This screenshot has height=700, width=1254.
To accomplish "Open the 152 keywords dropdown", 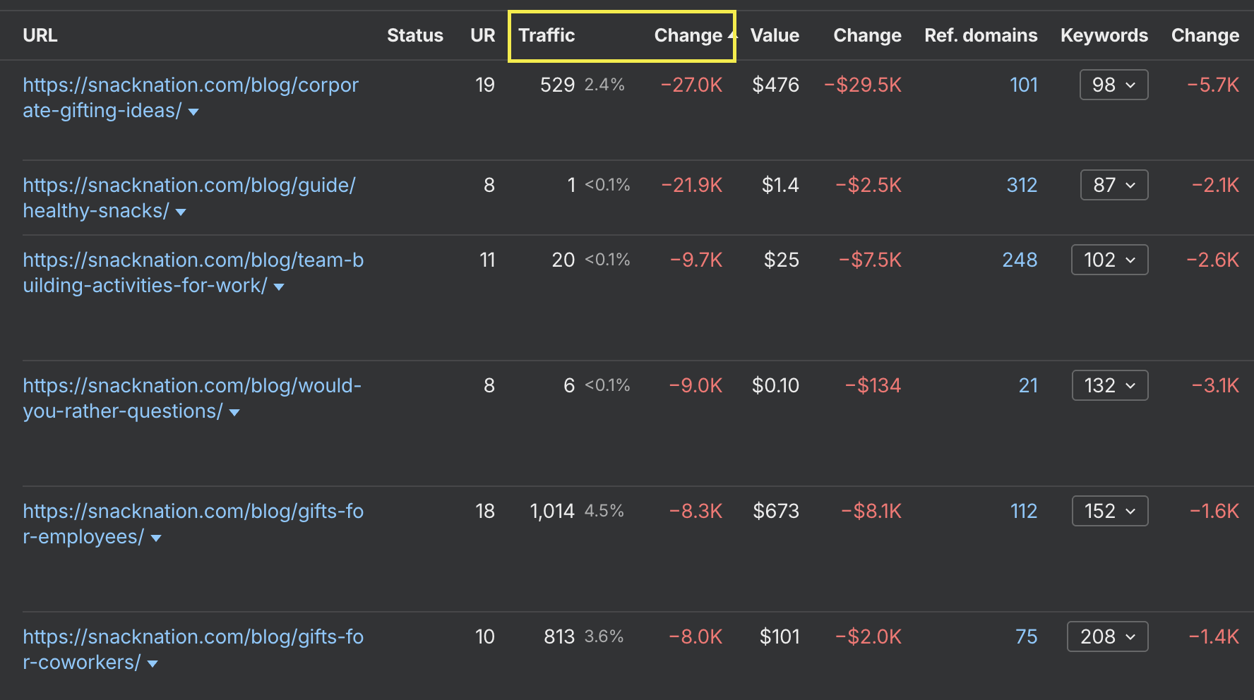I will tap(1110, 511).
